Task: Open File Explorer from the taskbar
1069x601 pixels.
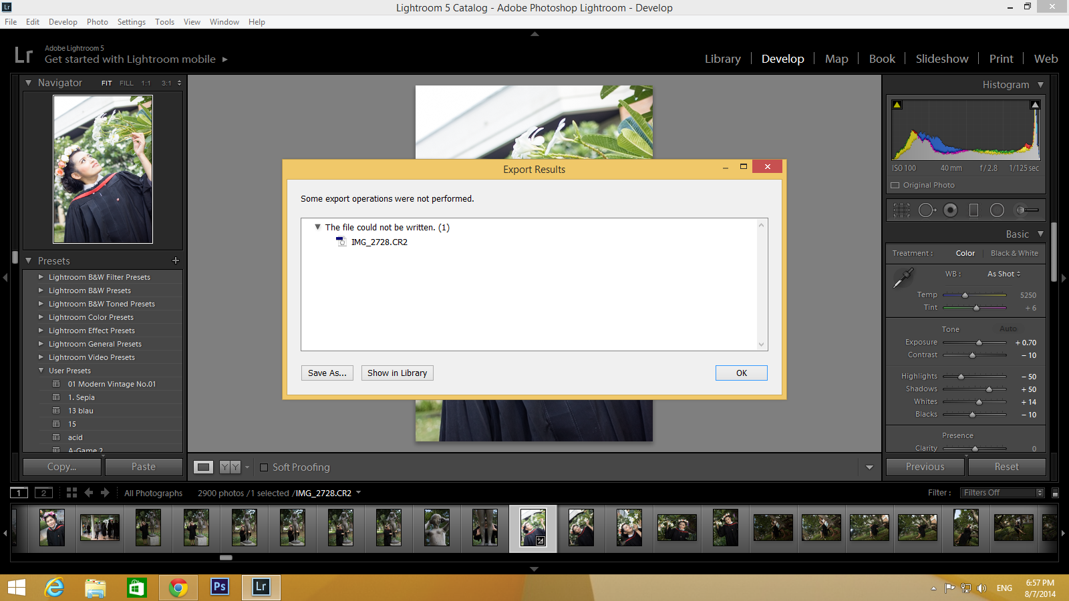Action: [96, 588]
